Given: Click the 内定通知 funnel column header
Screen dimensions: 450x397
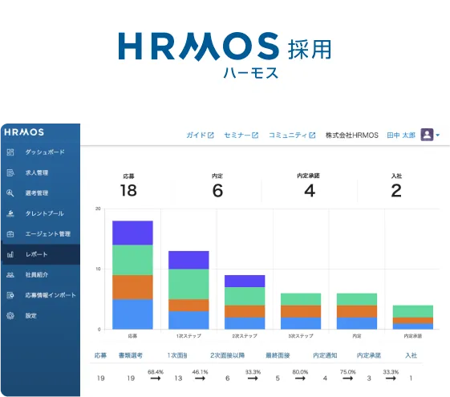Looking at the screenshot, I should click(325, 355).
